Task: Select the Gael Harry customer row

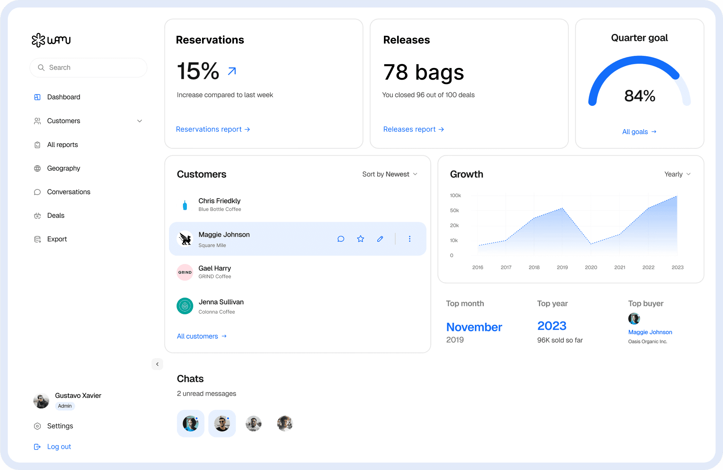Action: pyautogui.click(x=298, y=273)
